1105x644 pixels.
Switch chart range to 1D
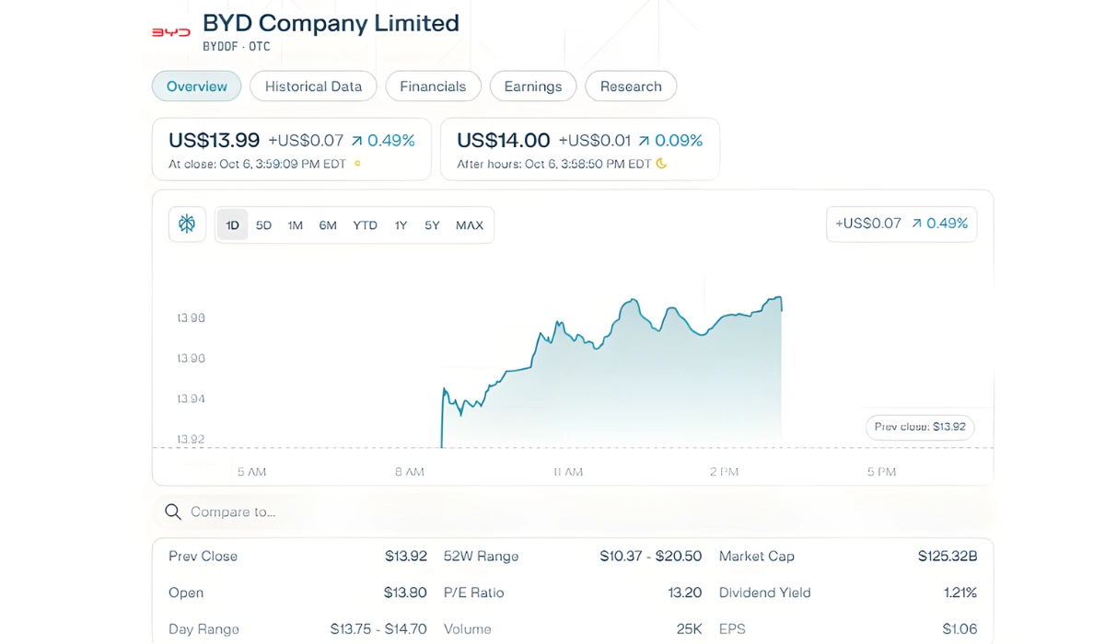point(233,225)
